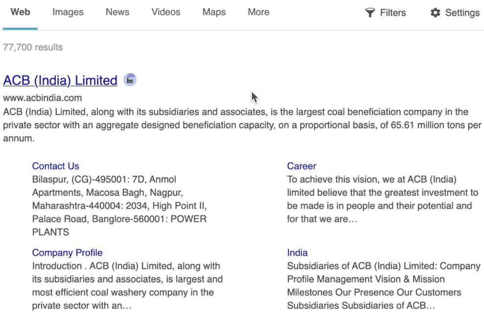Click the www.acbindia.com URL text
Viewport: 484px width, 332px height.
pyautogui.click(x=43, y=98)
